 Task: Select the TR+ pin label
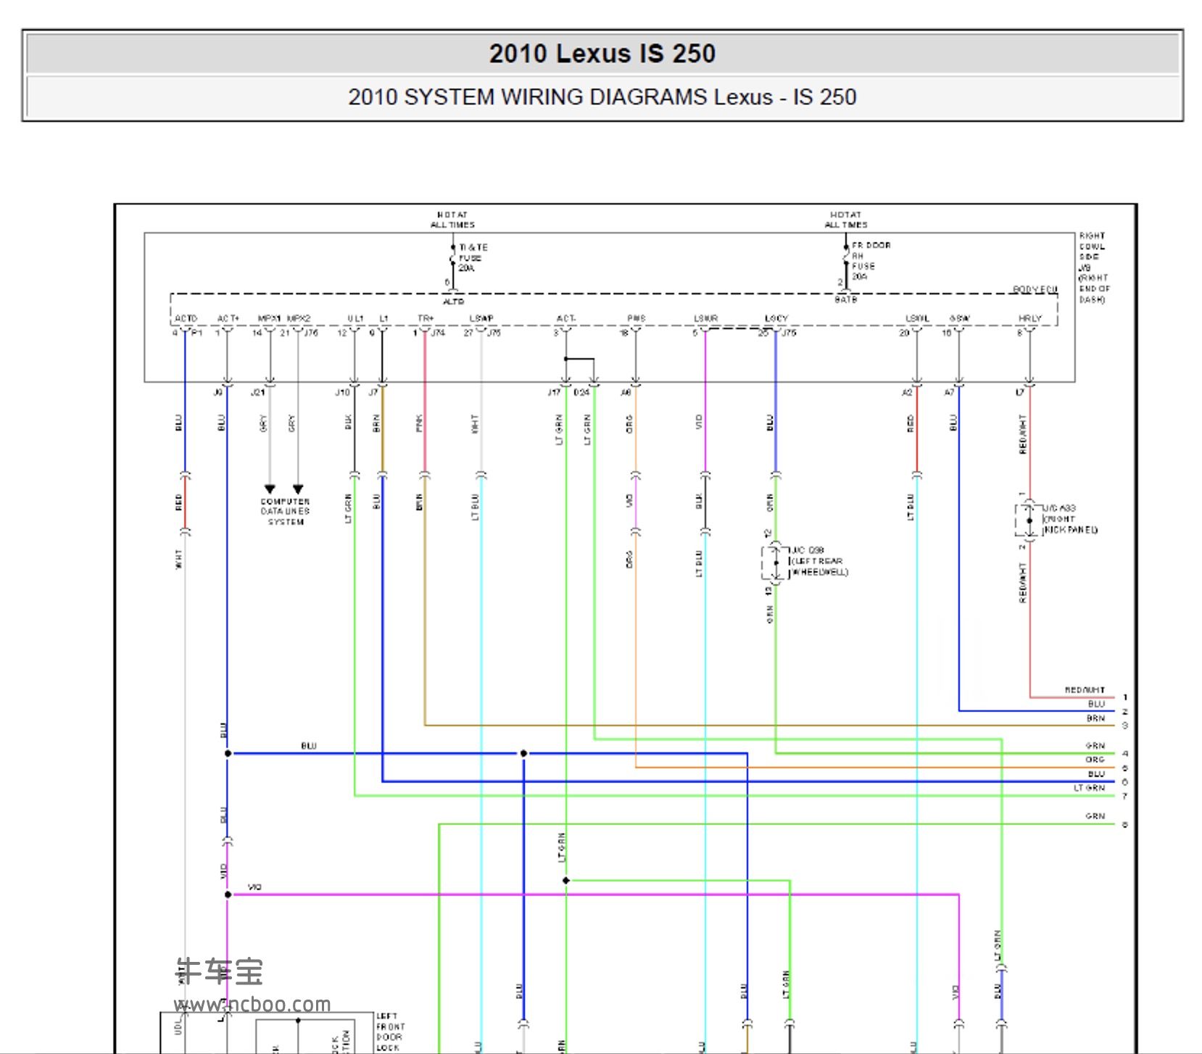pyautogui.click(x=426, y=318)
